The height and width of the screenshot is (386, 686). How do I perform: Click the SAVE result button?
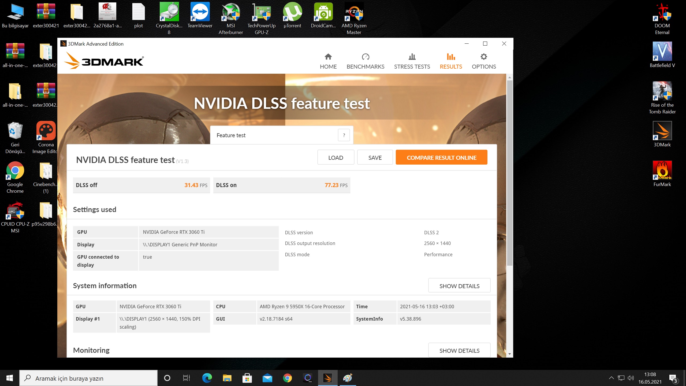[x=375, y=158]
